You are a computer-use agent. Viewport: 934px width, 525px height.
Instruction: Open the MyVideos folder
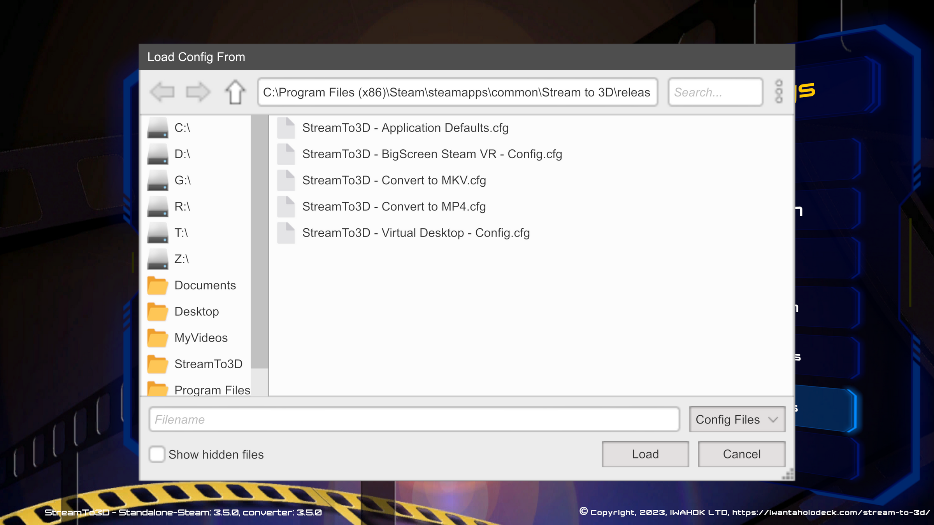pos(201,338)
